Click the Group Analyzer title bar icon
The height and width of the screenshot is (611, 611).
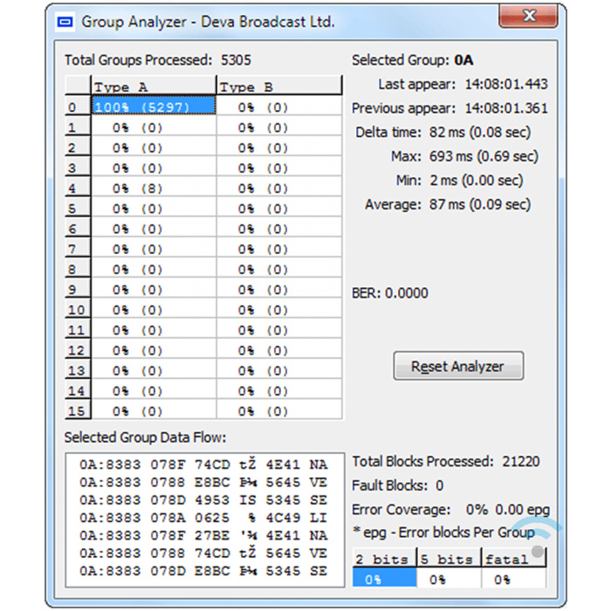pos(65,22)
